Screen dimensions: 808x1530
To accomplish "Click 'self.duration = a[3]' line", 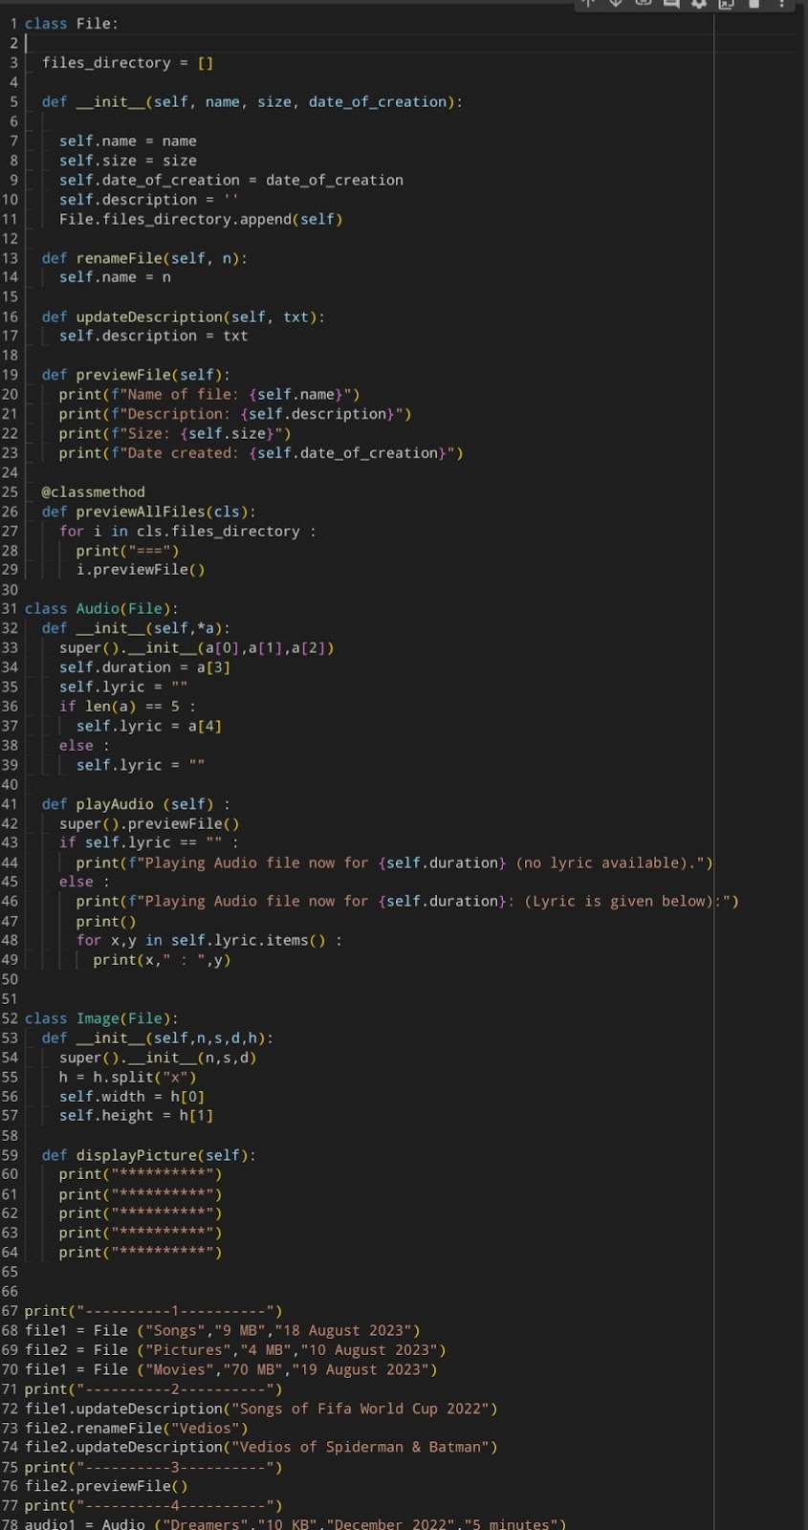I will point(144,667).
